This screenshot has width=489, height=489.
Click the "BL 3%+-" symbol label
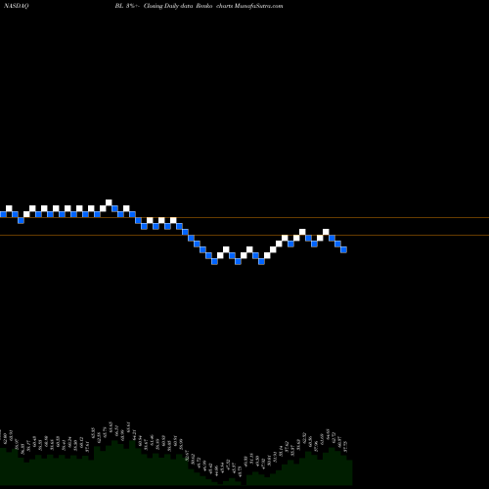[x=127, y=6]
